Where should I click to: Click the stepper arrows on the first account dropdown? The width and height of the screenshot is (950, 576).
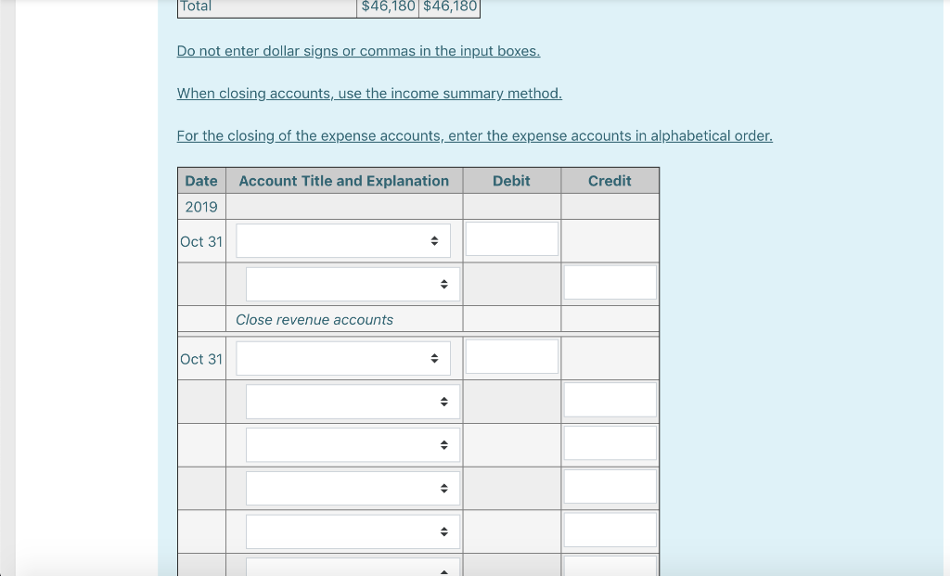point(434,239)
